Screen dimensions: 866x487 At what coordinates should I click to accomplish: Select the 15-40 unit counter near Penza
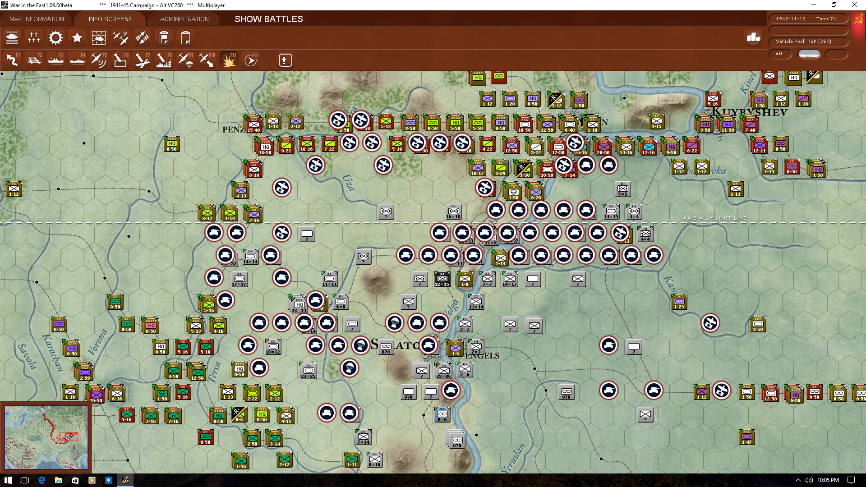click(x=254, y=125)
